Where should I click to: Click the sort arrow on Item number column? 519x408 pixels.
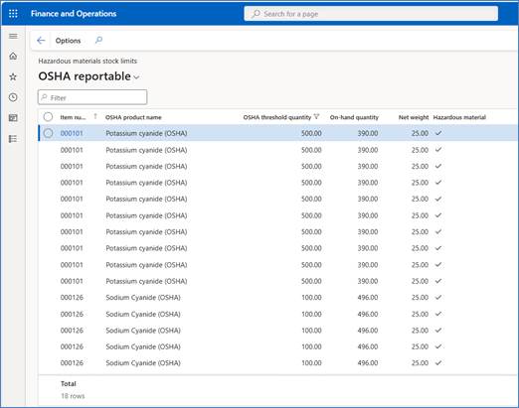click(95, 116)
